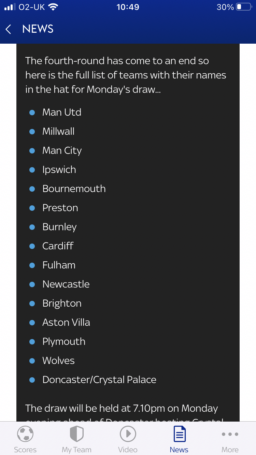Select Man Utd in the team list
The image size is (256, 455).
pyautogui.click(x=62, y=112)
